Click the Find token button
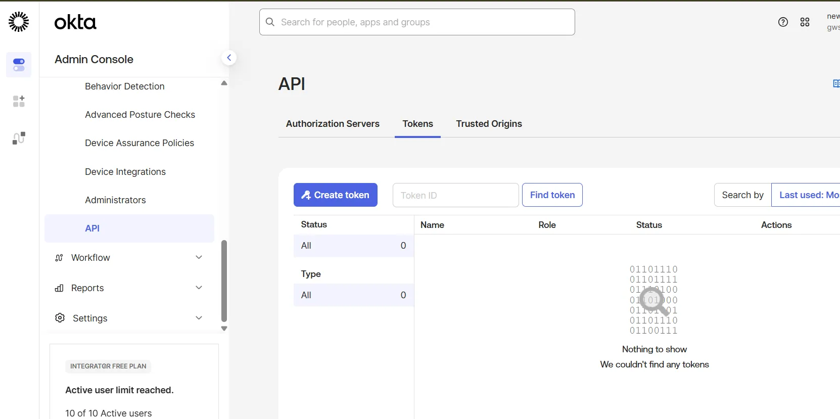Viewport: 840px width, 419px height. 552,195
